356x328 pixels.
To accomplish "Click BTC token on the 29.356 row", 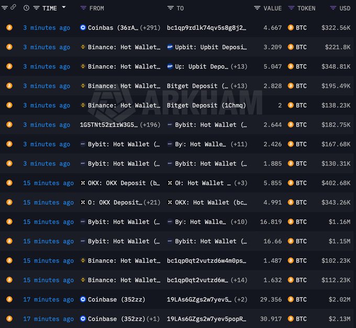I will click(x=301, y=300).
